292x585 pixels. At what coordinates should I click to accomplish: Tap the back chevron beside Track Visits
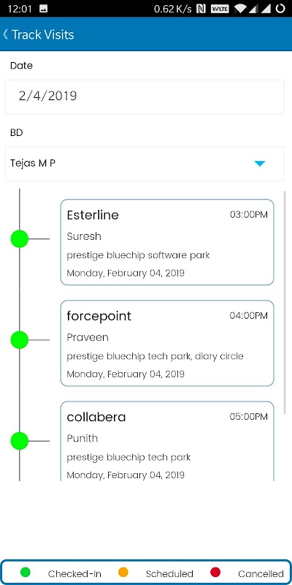point(5,34)
